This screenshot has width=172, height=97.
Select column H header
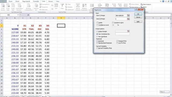[x=61, y=18]
